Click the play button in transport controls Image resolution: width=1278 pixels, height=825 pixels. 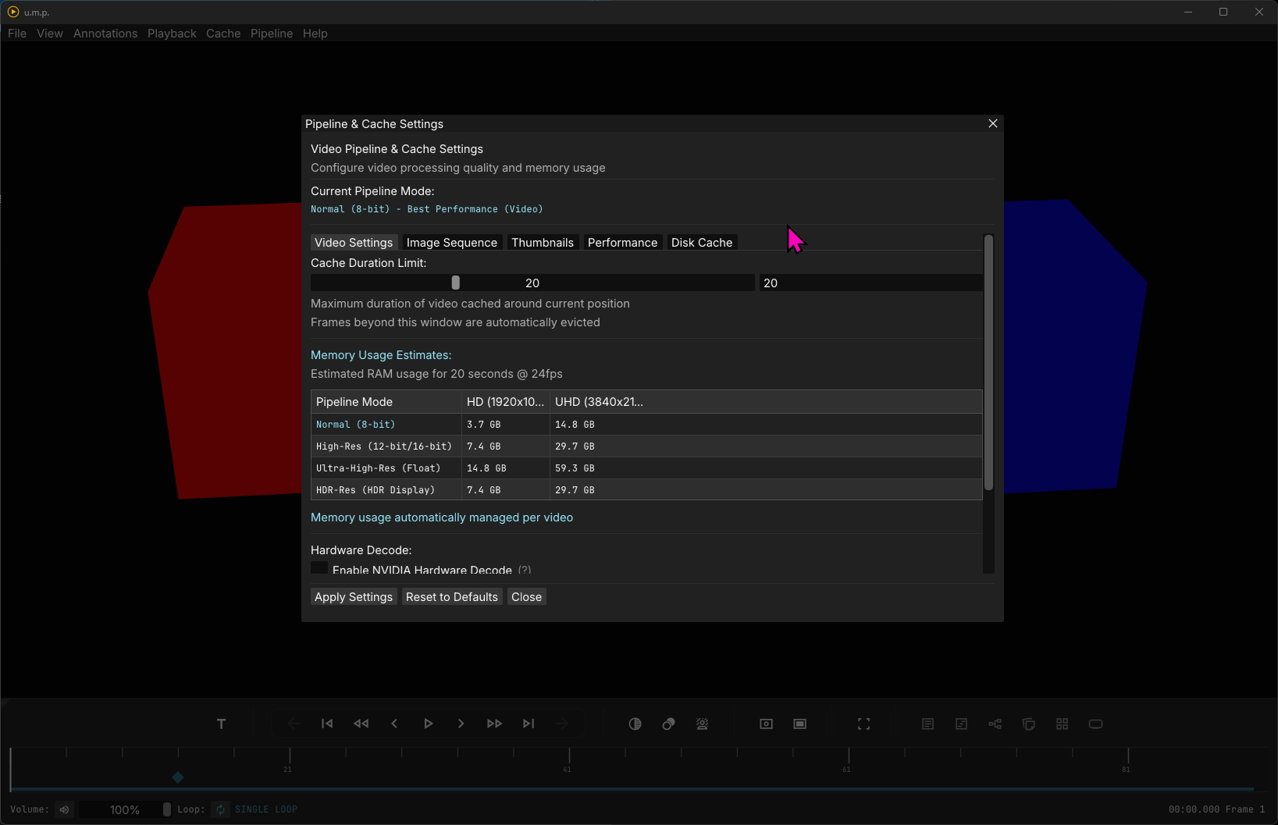click(428, 724)
